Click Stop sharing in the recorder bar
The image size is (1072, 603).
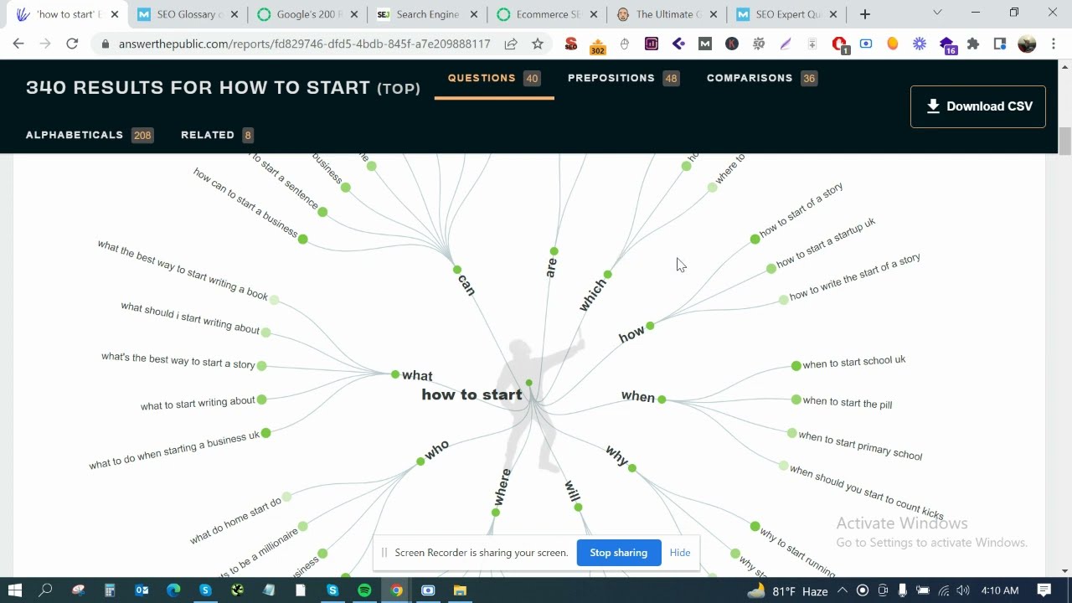point(618,553)
